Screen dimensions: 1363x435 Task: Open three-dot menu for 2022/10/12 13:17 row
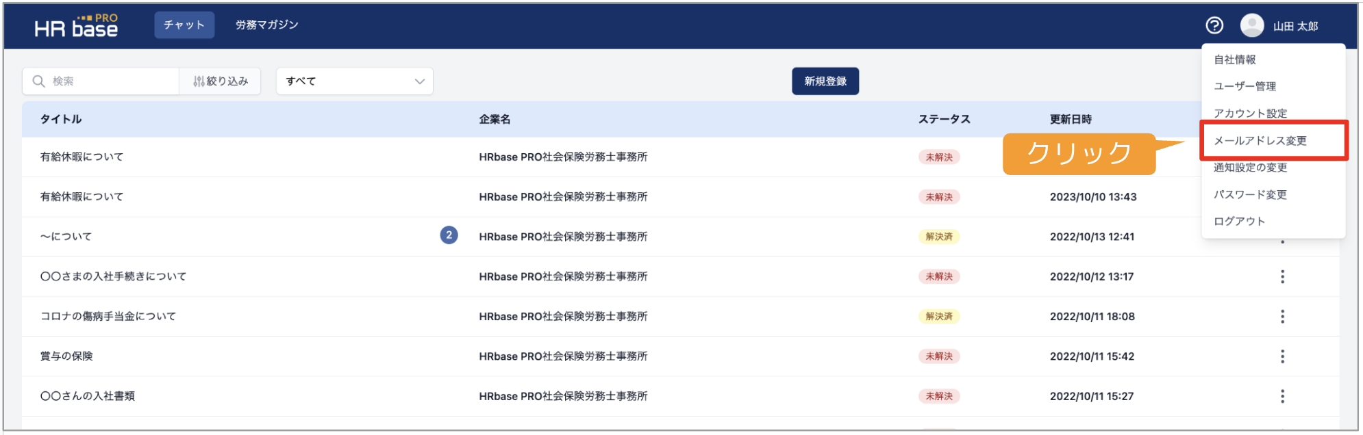point(1282,276)
